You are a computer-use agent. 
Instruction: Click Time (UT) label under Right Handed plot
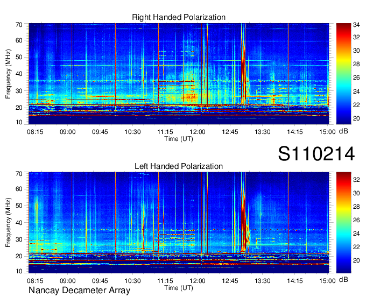click(x=179, y=139)
